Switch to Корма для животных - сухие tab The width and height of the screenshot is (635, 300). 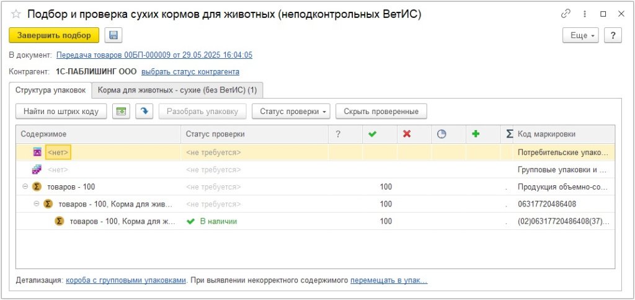(x=177, y=90)
